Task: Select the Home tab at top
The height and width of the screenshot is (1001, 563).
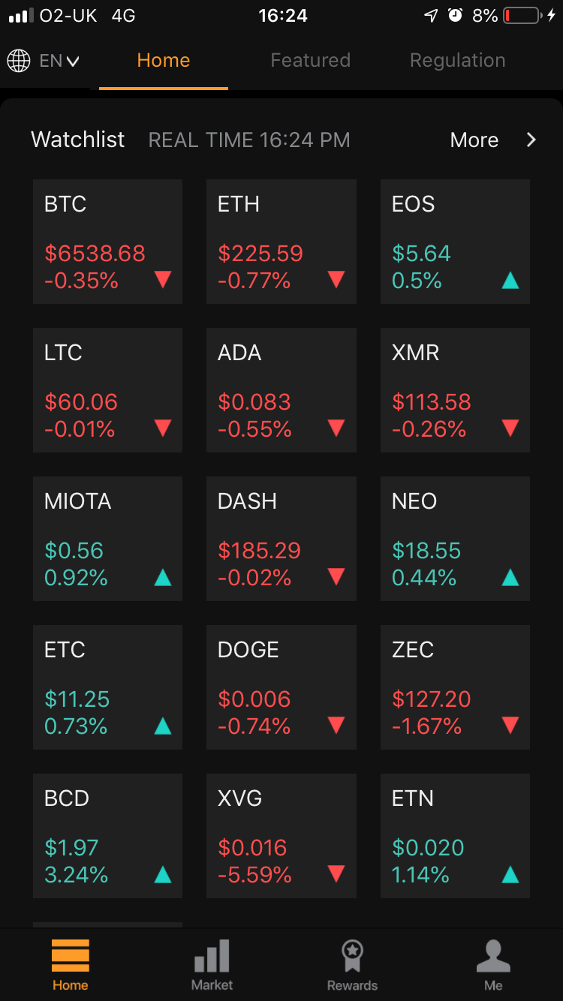Action: 164,60
